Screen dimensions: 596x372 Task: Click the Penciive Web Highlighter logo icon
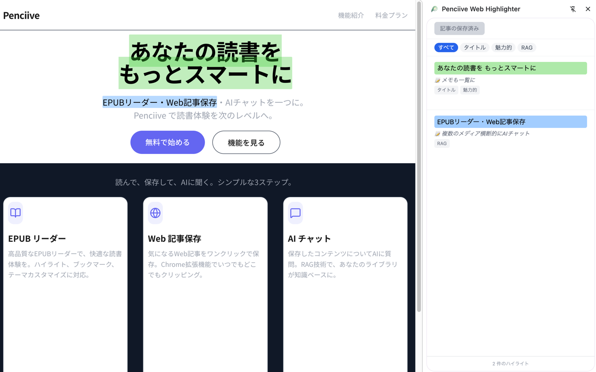pyautogui.click(x=434, y=9)
